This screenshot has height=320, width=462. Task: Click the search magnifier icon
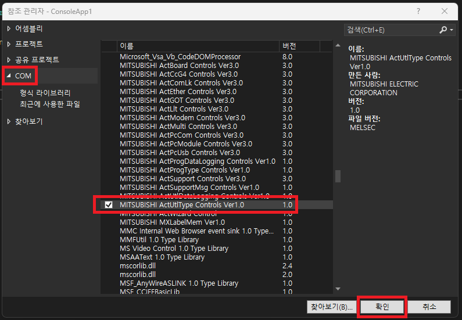click(443, 30)
